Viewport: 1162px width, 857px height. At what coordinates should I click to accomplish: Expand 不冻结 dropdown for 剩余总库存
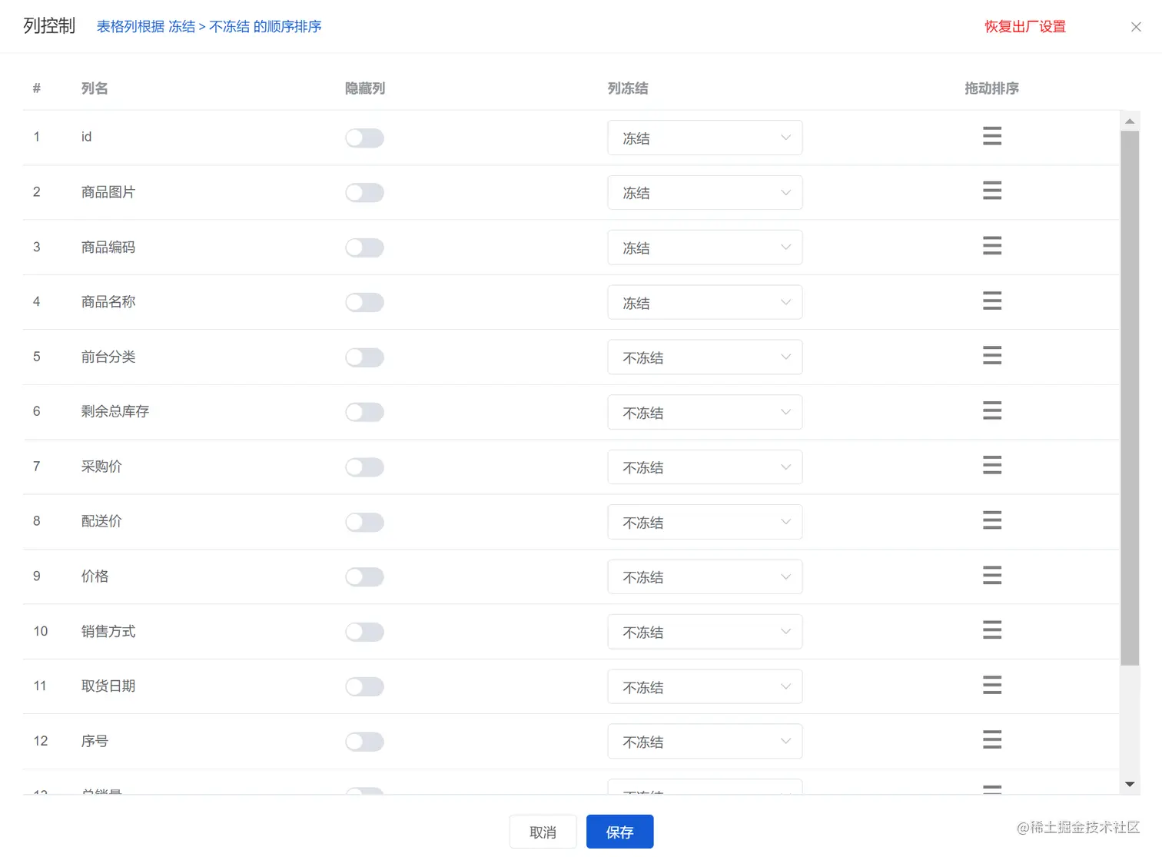(x=705, y=413)
